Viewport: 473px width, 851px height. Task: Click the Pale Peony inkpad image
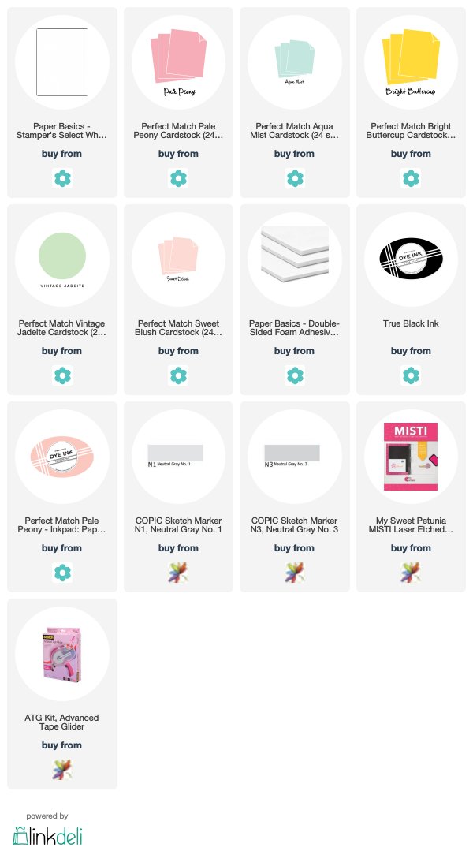pyautogui.click(x=61, y=456)
